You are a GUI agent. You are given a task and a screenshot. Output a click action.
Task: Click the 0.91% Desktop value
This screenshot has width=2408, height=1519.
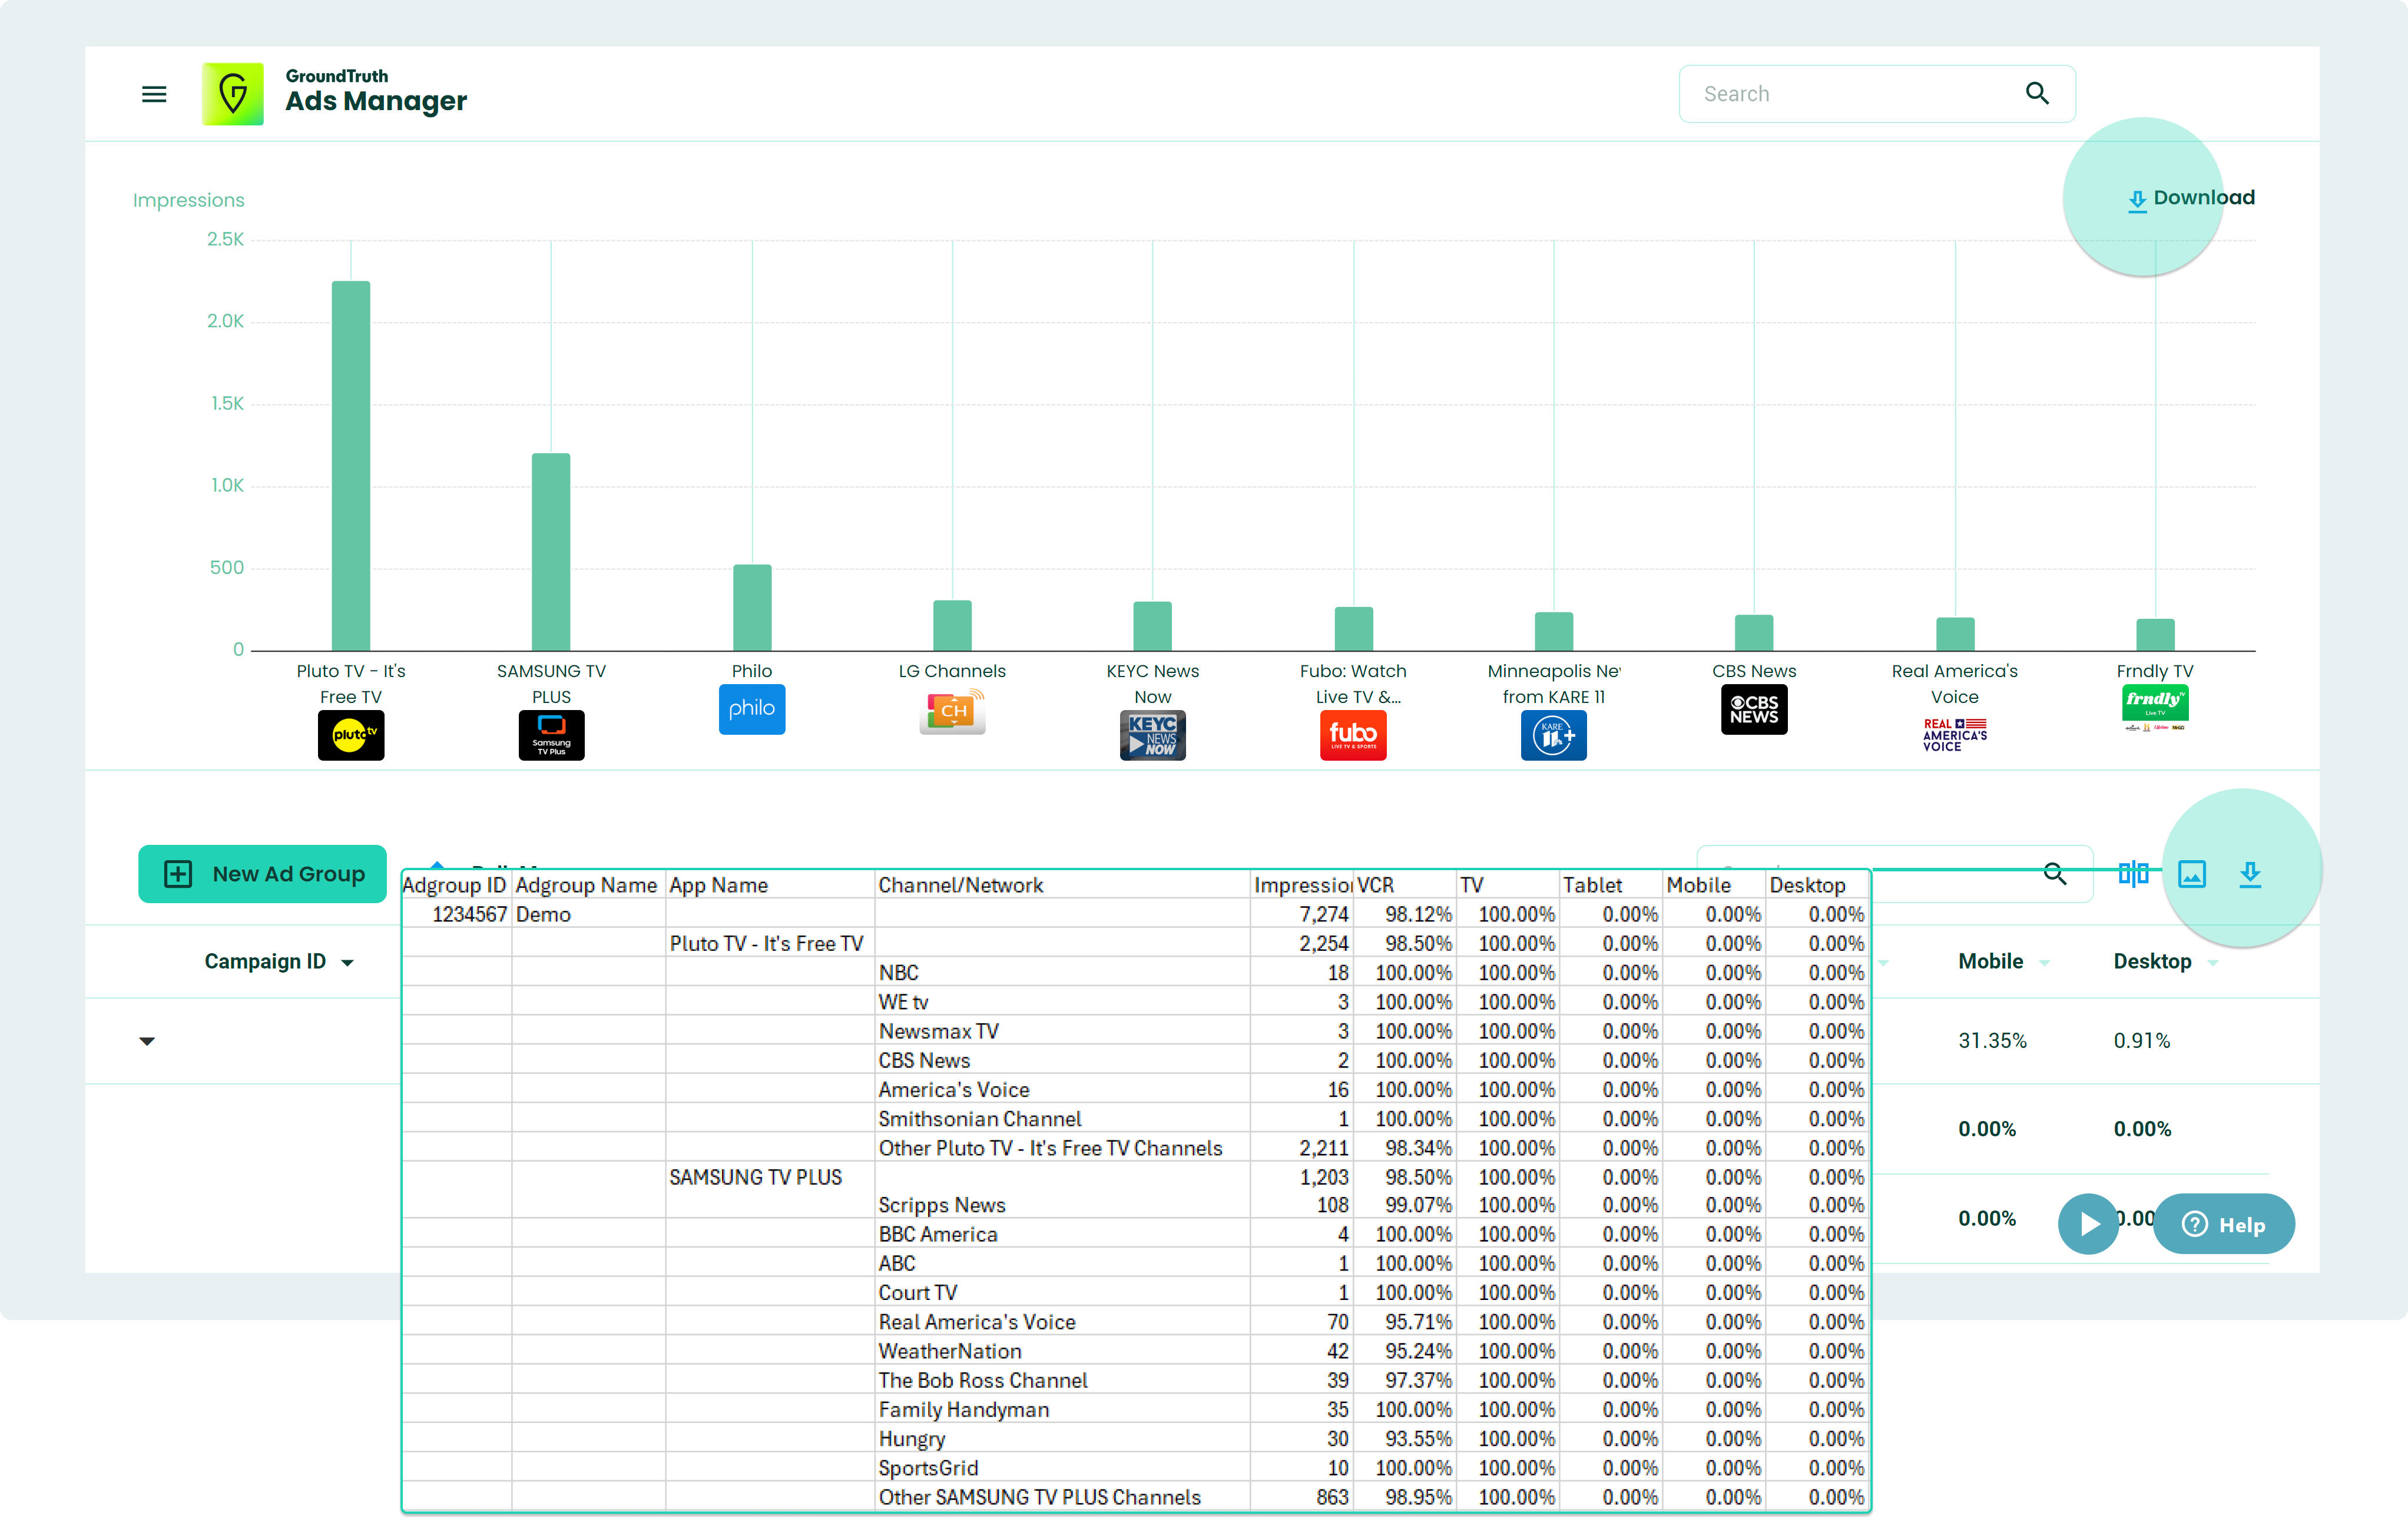(2142, 1041)
